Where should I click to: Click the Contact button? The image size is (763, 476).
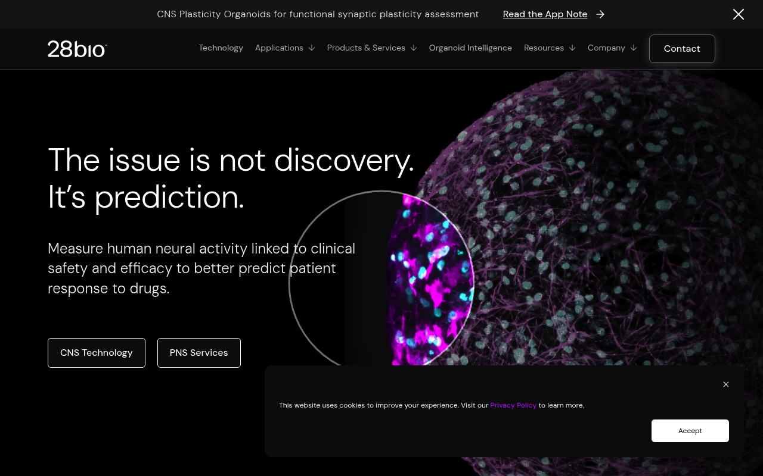pyautogui.click(x=682, y=49)
